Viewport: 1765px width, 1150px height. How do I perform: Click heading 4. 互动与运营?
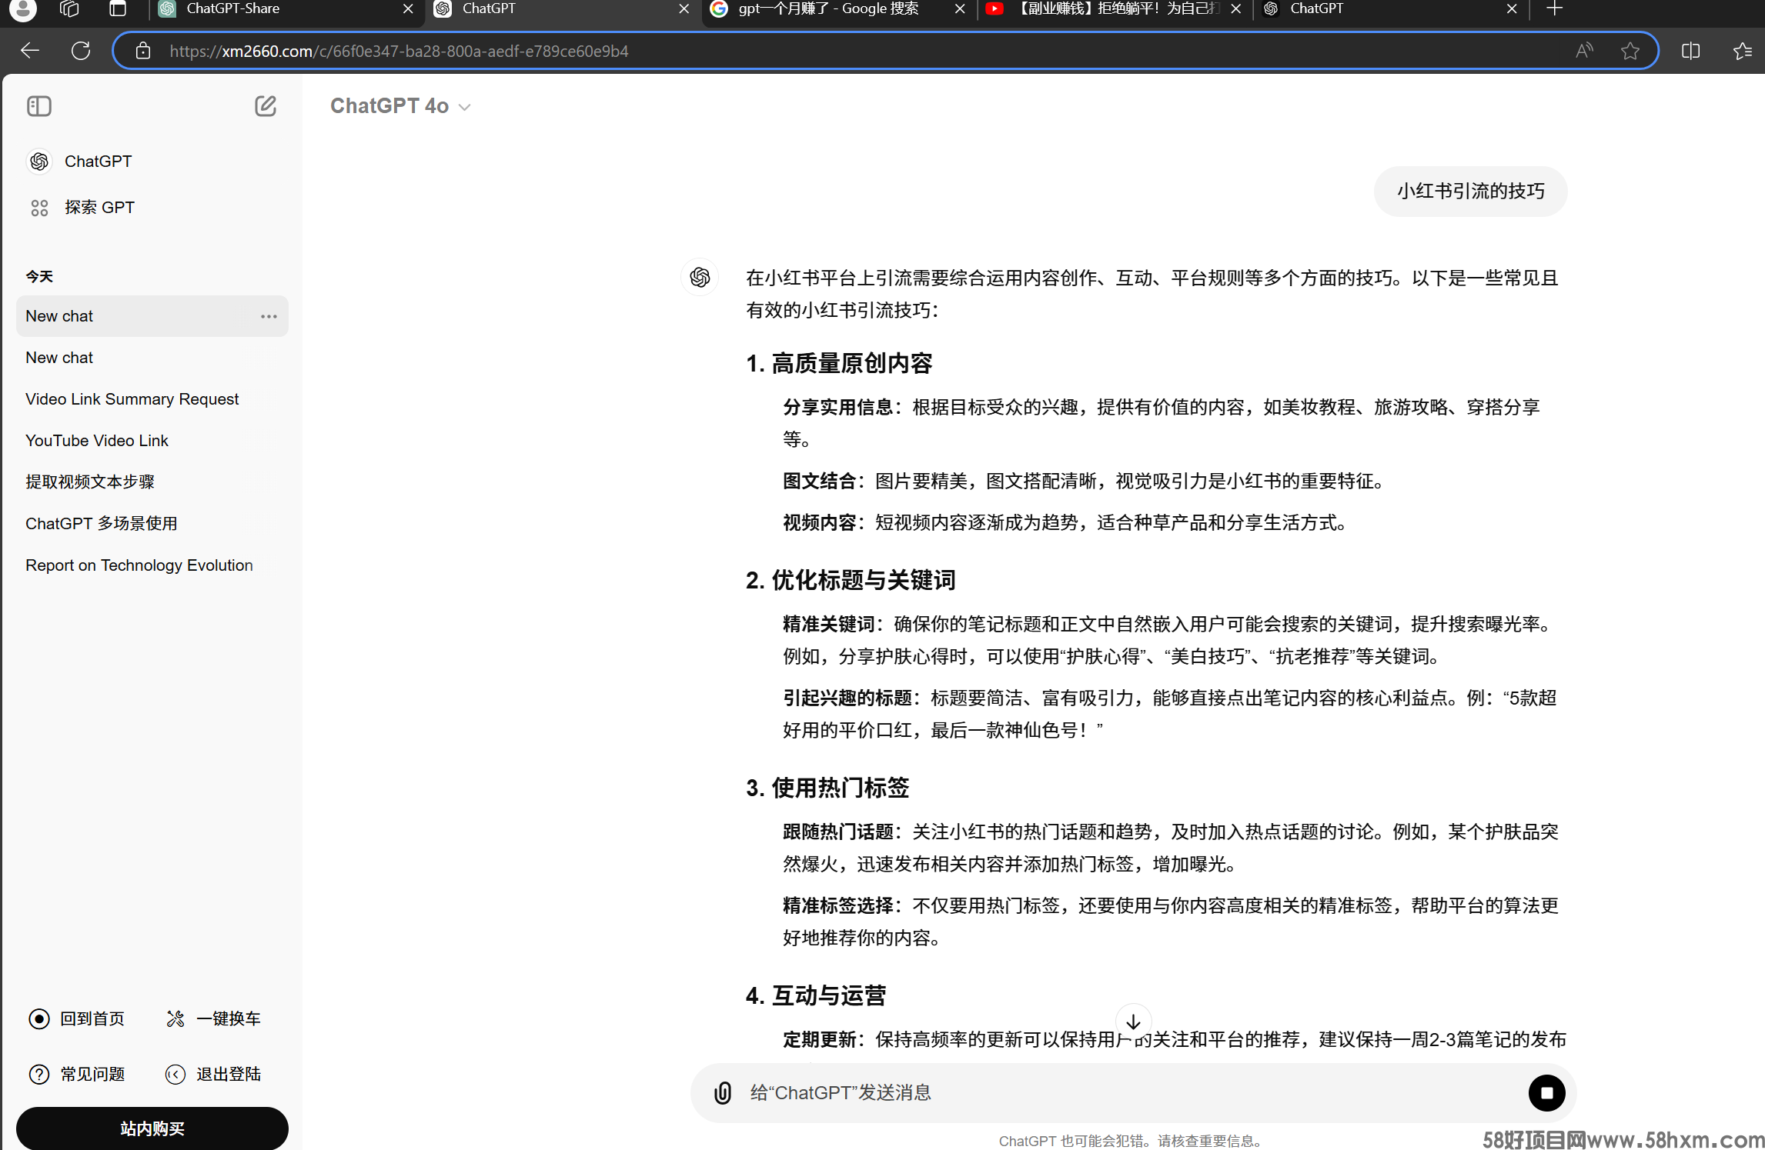click(816, 995)
